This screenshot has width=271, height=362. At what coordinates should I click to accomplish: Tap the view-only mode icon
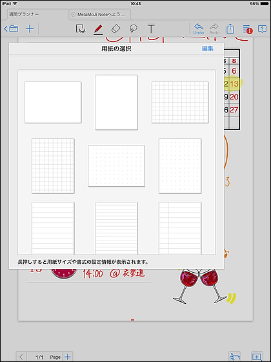[x=81, y=29]
